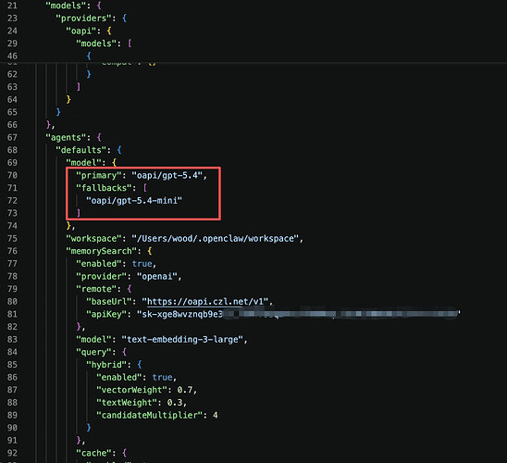507x463 pixels.
Task: Click the "text-embedding-3-large" model value
Action: click(x=182, y=340)
